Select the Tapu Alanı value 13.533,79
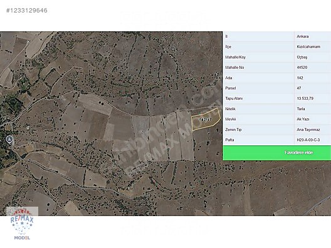The image size is (331, 248). click(305, 98)
